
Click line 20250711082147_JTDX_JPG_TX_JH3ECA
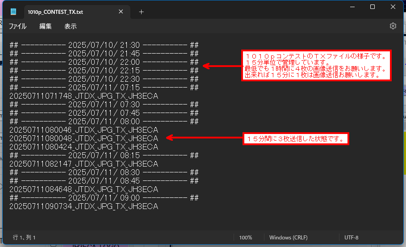click(84, 164)
